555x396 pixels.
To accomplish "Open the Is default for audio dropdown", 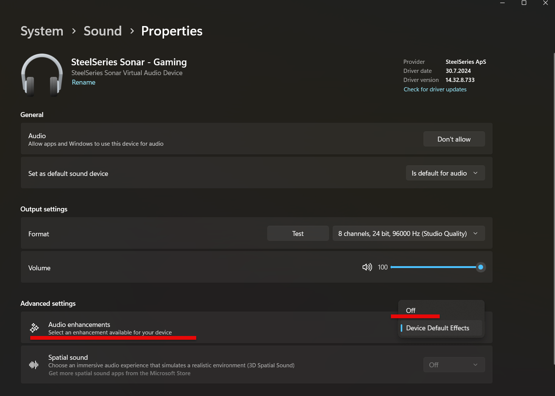I will 445,173.
